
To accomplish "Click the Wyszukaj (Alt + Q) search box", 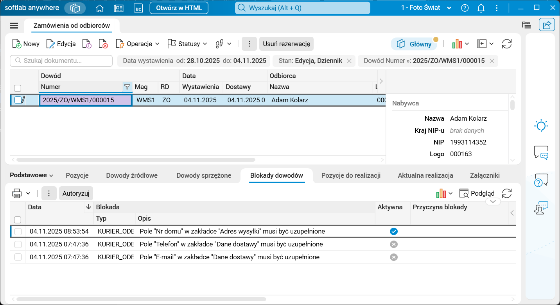I will [x=303, y=8].
